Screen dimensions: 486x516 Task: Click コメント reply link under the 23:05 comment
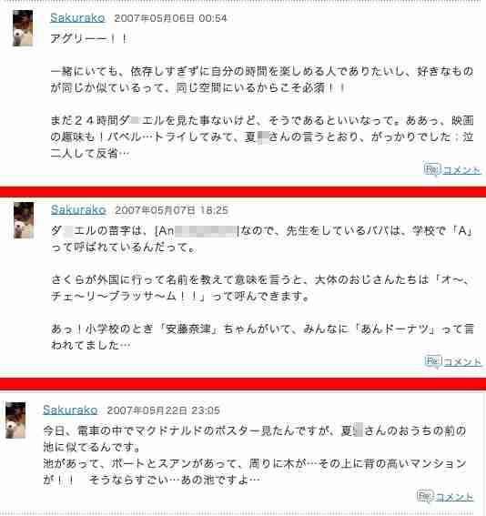(454, 496)
